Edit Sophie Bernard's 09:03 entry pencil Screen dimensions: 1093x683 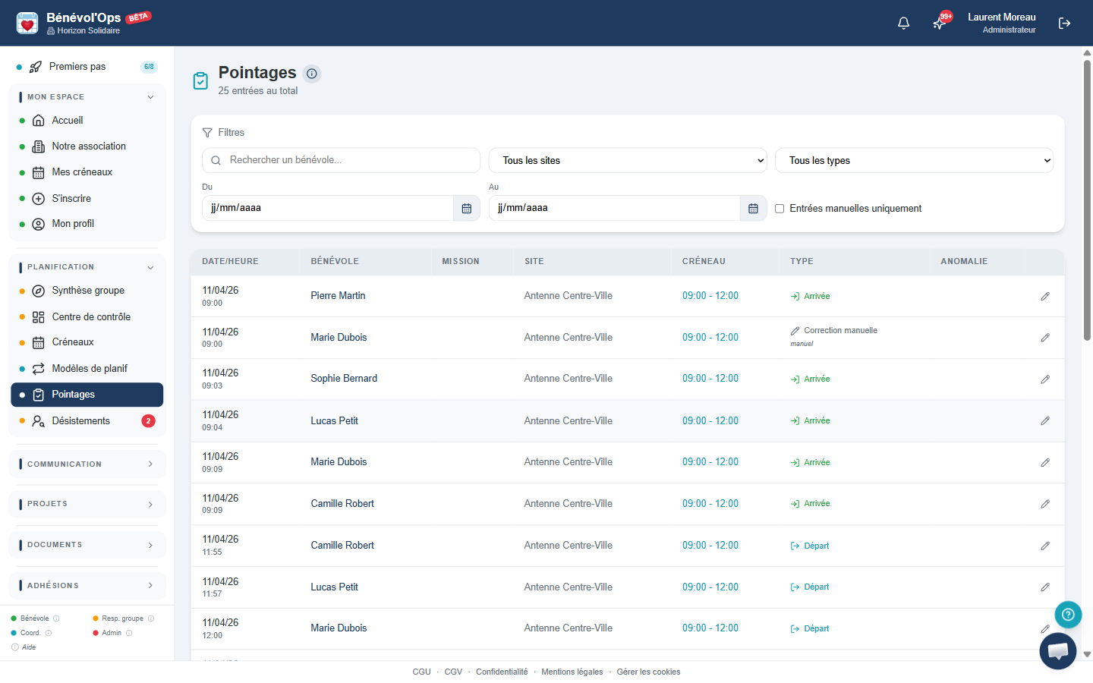(x=1045, y=379)
